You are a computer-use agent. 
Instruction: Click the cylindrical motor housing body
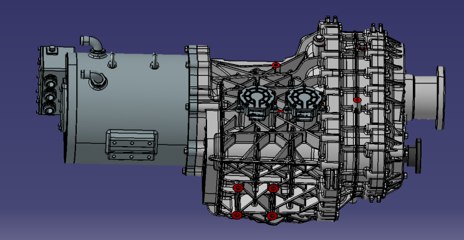click(x=130, y=108)
